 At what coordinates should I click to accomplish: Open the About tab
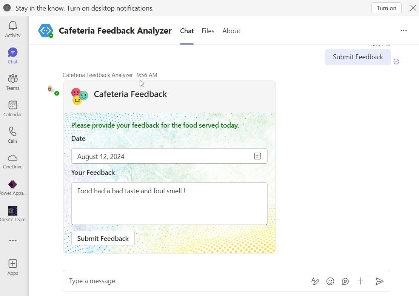pyautogui.click(x=231, y=31)
